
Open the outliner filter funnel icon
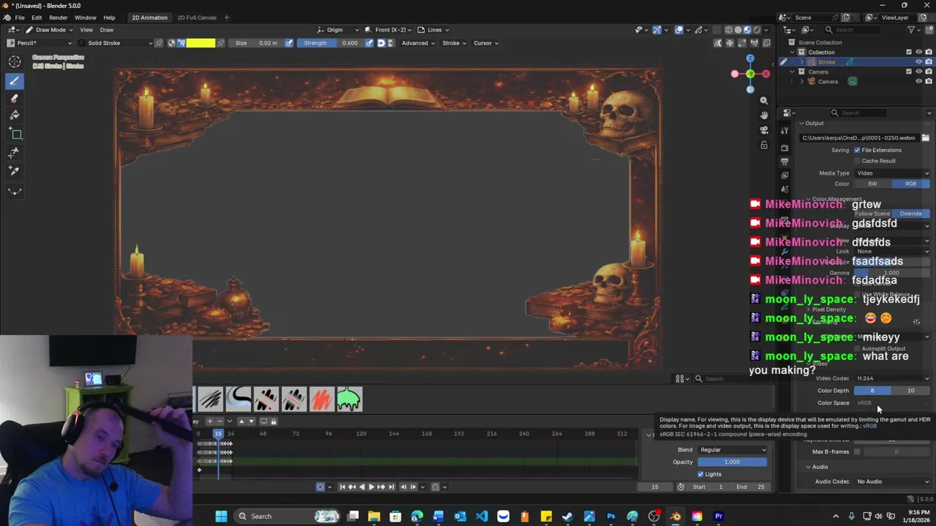[912, 30]
